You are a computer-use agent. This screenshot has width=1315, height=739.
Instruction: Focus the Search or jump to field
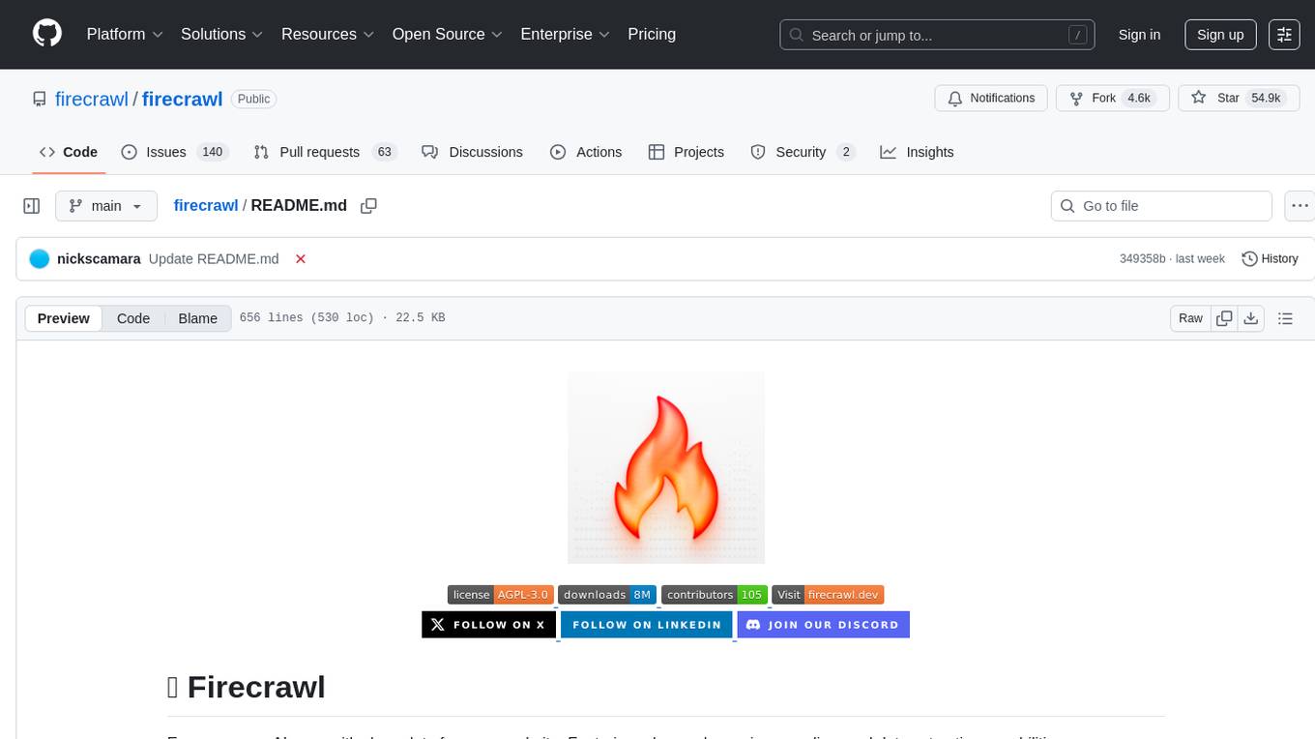937,35
